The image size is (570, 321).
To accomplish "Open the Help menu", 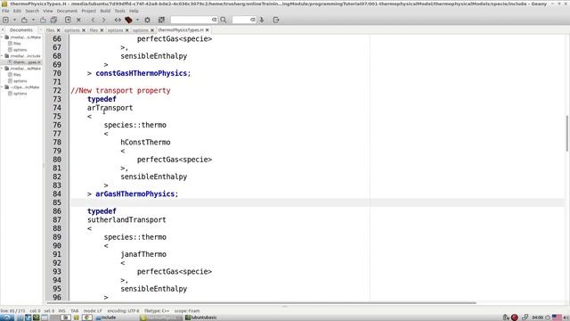I will point(134,11).
